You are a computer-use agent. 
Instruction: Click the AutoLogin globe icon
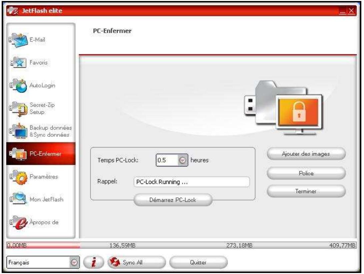tap(18, 85)
